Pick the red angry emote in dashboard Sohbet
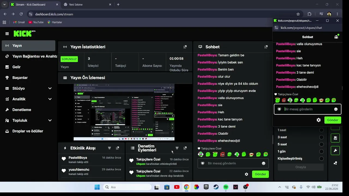 tap(222, 154)
